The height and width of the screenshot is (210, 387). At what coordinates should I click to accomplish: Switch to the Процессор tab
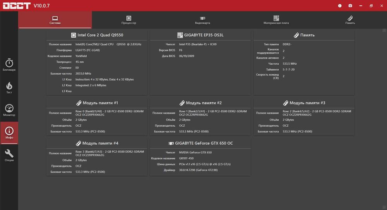(x=128, y=20)
